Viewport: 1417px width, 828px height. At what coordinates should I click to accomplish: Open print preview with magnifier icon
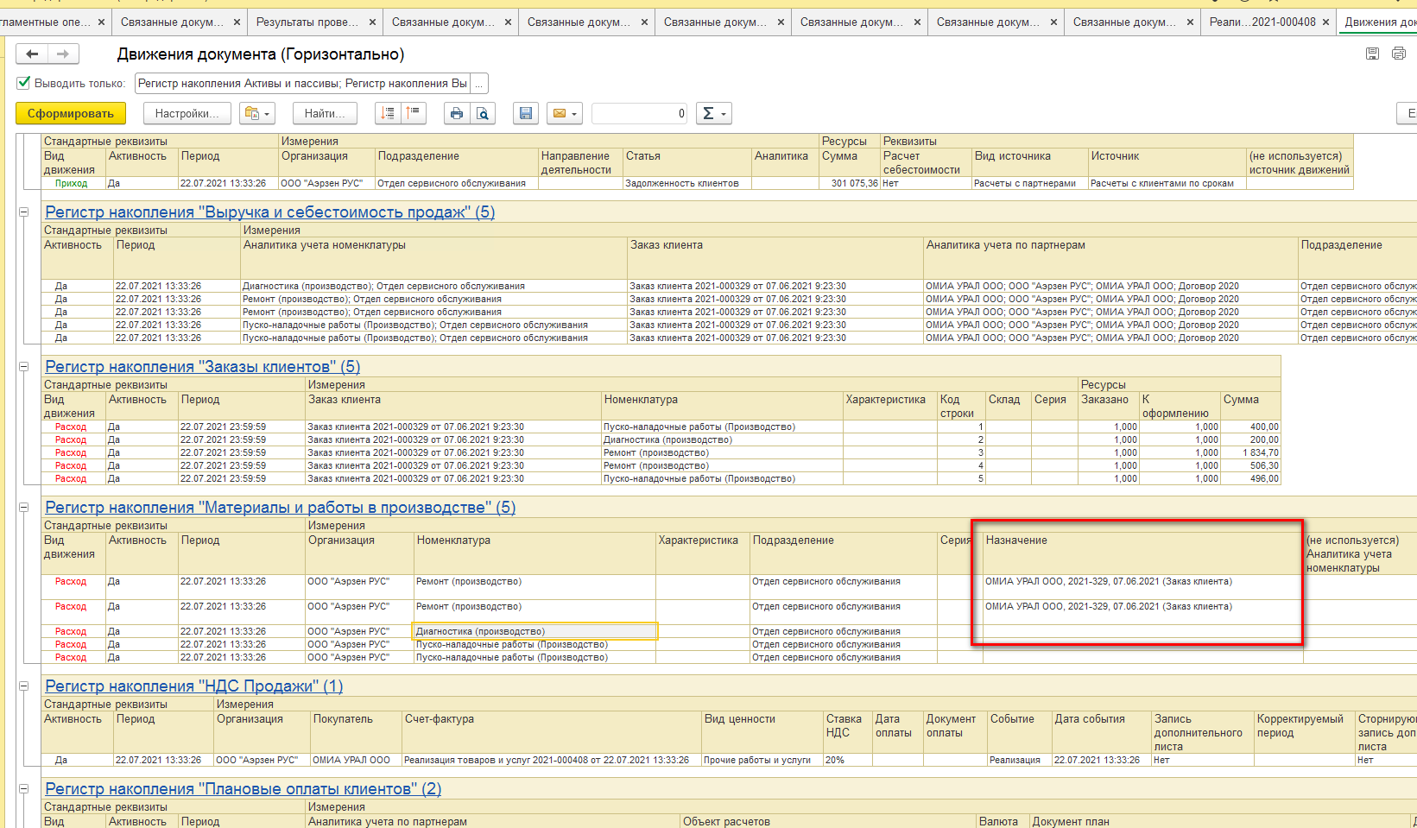pyautogui.click(x=483, y=113)
